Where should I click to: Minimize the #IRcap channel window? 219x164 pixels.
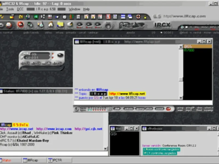199,42
